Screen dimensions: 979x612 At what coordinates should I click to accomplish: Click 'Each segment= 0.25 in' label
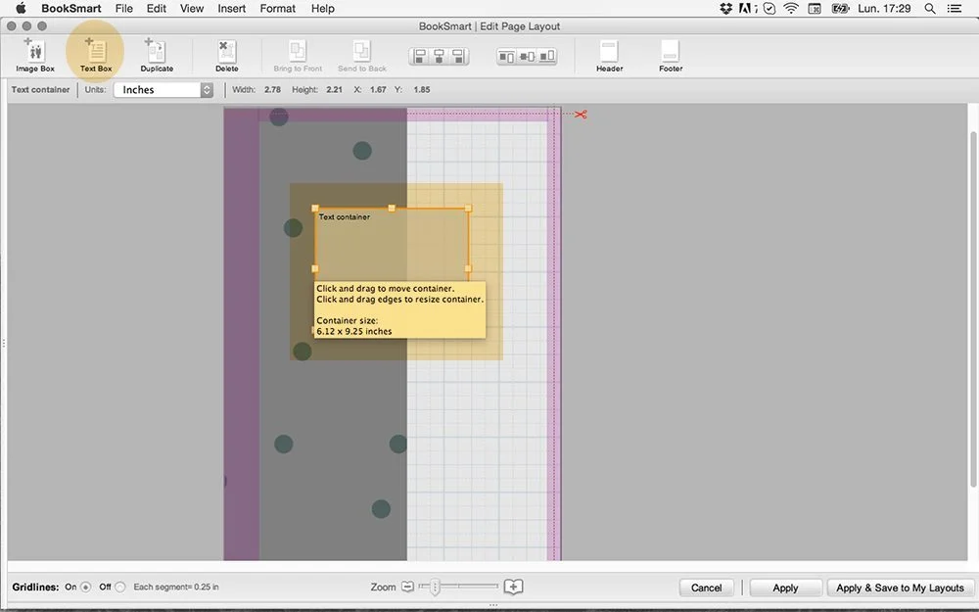(176, 587)
